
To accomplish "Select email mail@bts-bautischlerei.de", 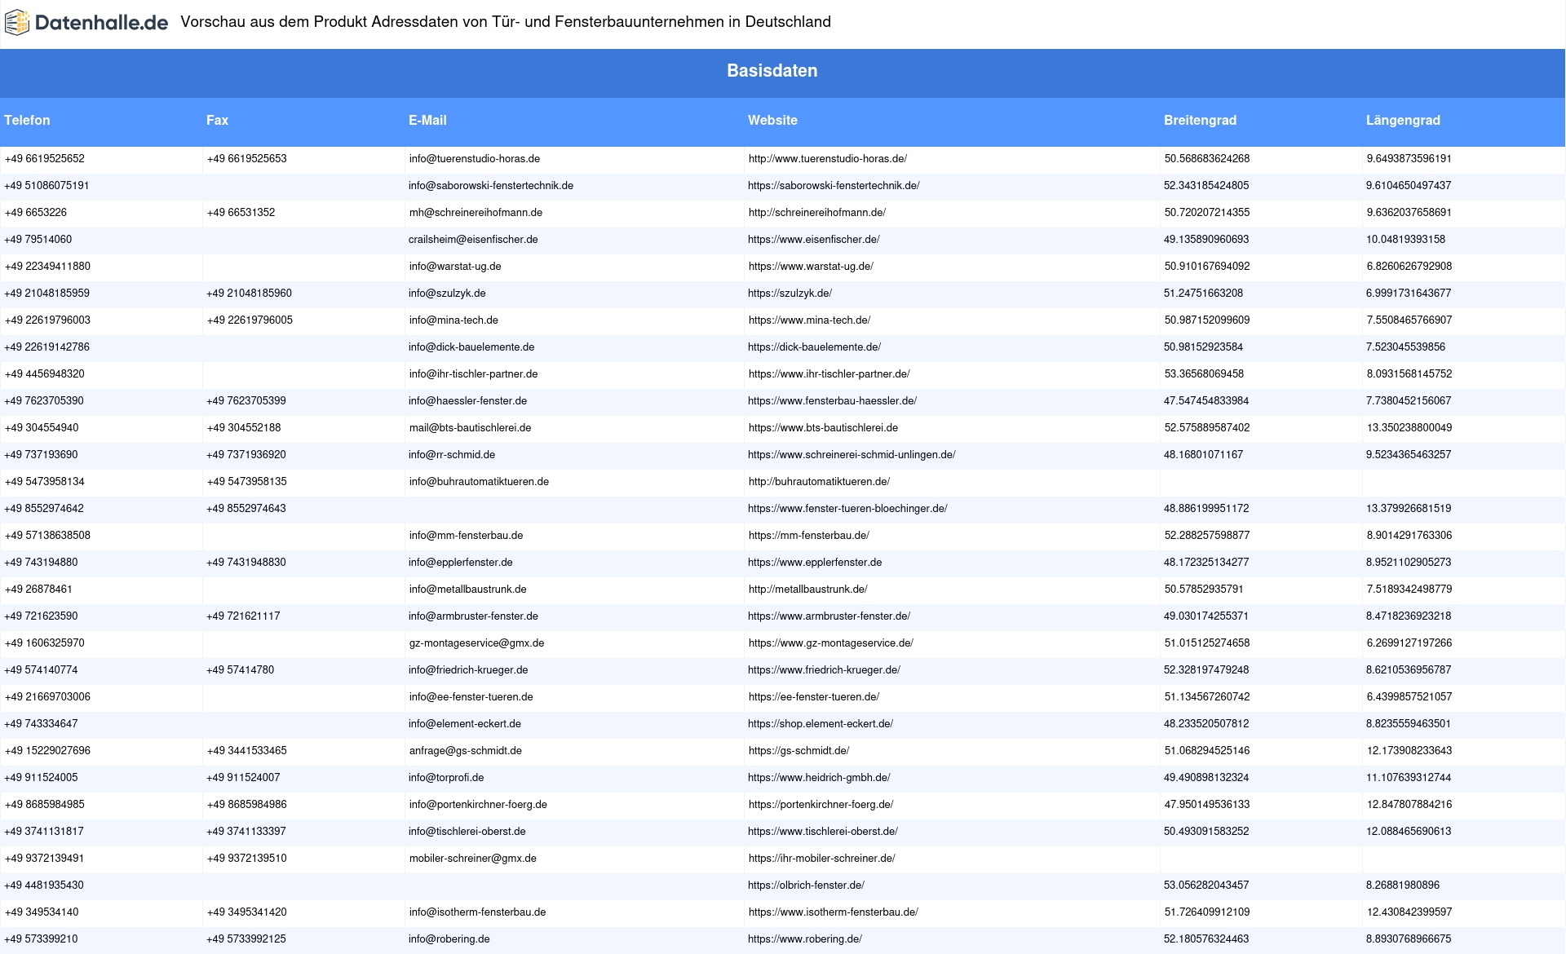I will (x=470, y=428).
